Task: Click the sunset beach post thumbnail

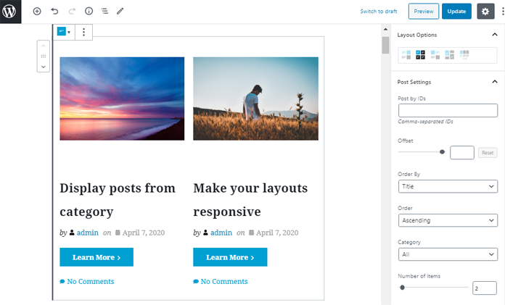Action: [122, 99]
